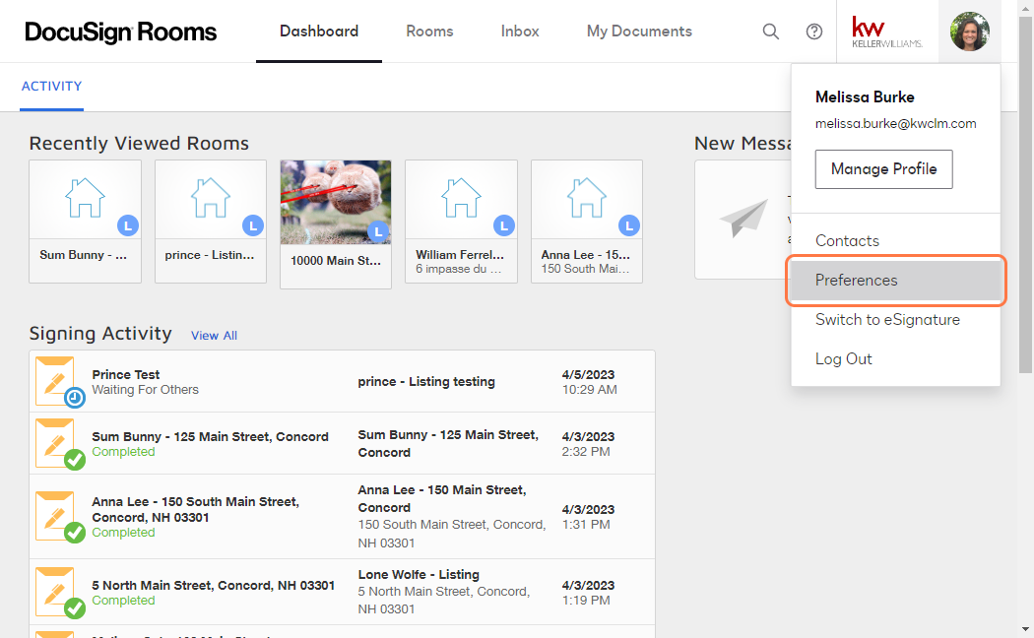
Task: Click 'Anna Lee - 150 Main Street, Concord' room name
Action: pos(442,499)
